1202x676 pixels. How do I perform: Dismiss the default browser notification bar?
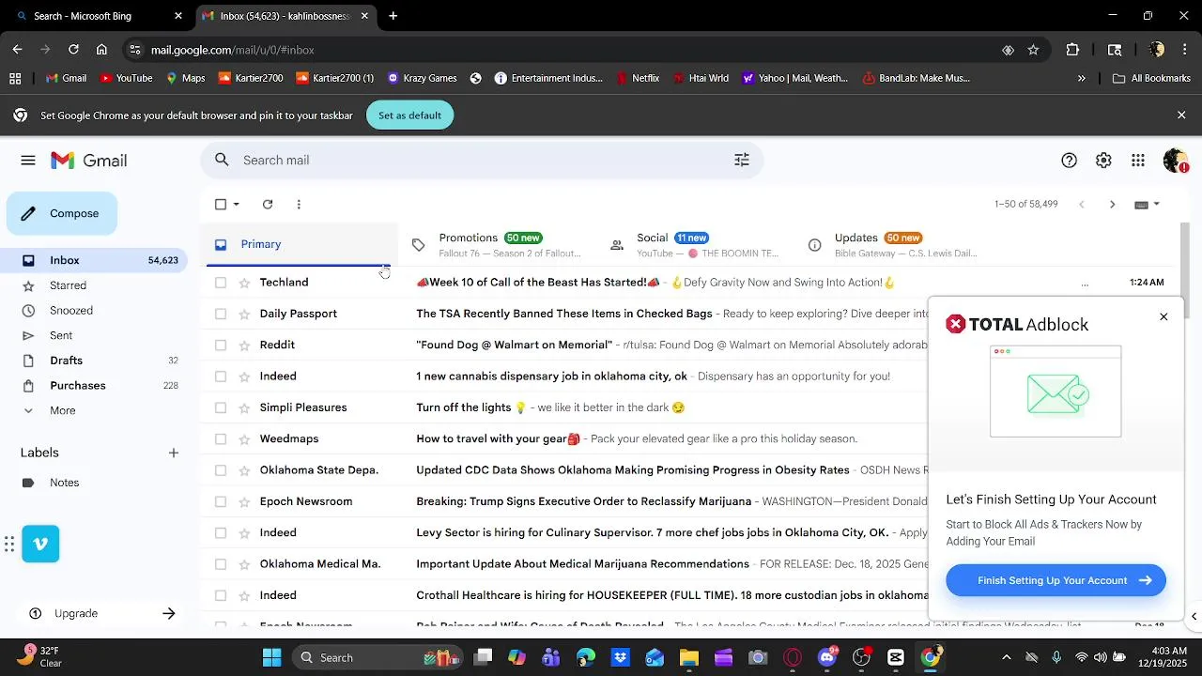tap(1181, 115)
